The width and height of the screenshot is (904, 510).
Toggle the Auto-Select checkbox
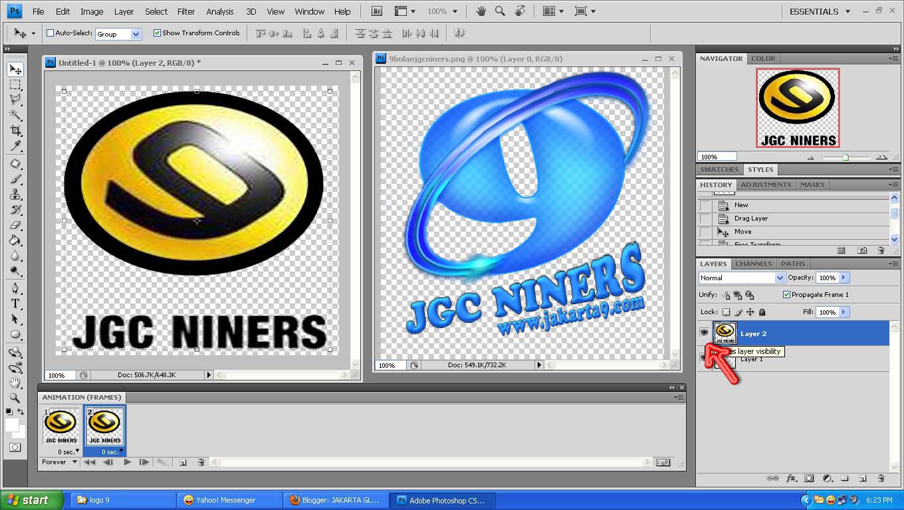pos(51,33)
